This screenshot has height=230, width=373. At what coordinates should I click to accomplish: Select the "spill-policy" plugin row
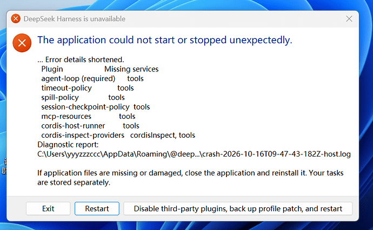(83, 97)
